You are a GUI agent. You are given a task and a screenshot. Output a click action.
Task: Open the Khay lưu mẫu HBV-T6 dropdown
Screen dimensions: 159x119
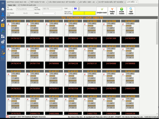(61, 9)
